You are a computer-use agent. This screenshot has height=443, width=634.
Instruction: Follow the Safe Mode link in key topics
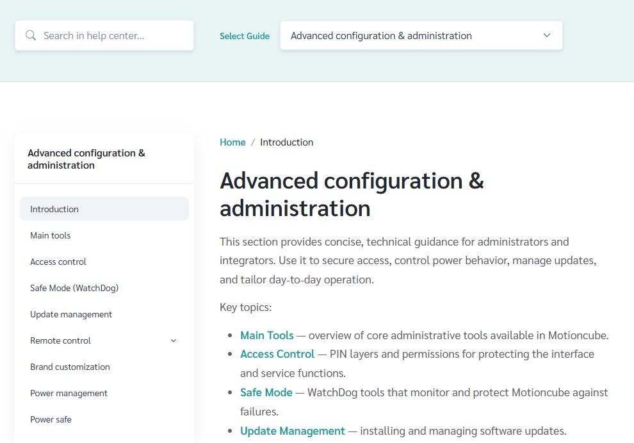(x=266, y=392)
